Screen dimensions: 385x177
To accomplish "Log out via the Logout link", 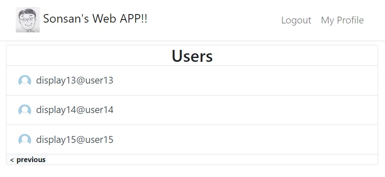I will (296, 20).
